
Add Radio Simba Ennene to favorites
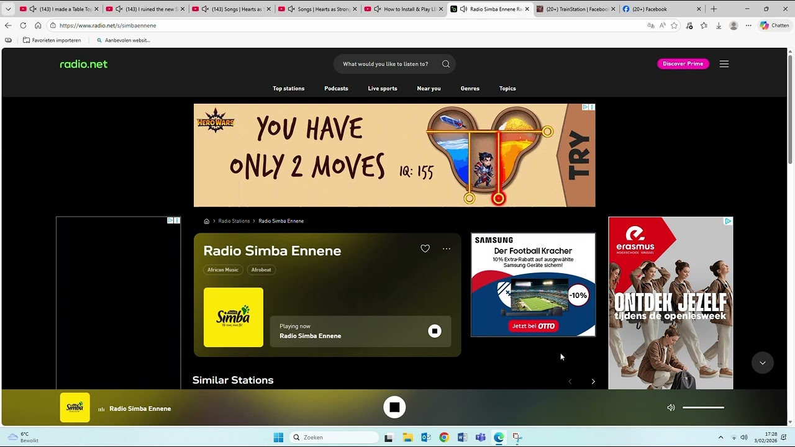[x=425, y=248]
